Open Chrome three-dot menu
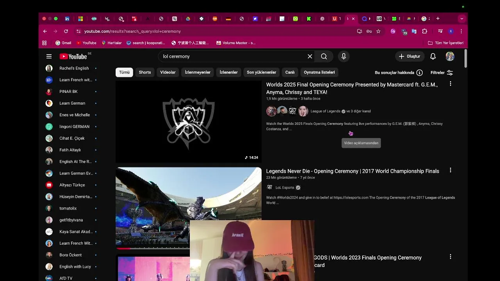The height and width of the screenshot is (281, 500). click(x=461, y=31)
